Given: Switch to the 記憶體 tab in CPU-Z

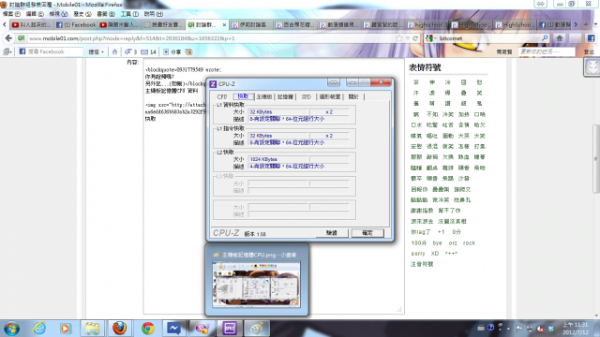Looking at the screenshot, I should [x=285, y=96].
